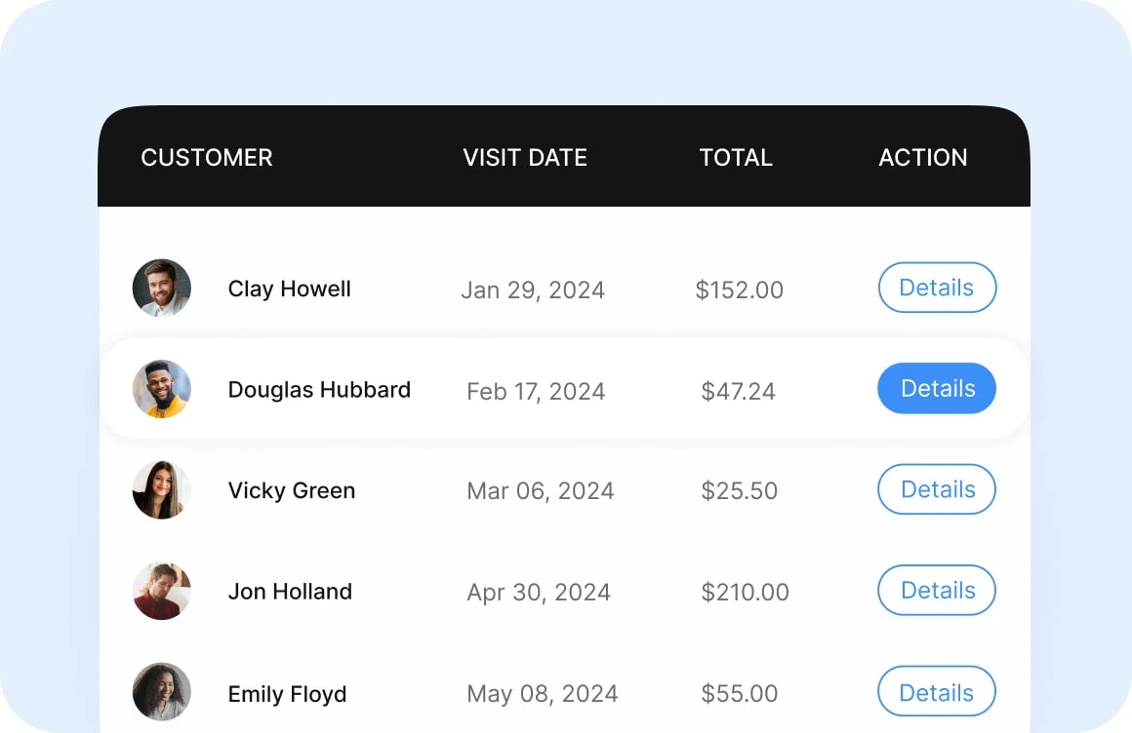Show Details for Emily Floyd
1132x733 pixels.
(x=937, y=693)
